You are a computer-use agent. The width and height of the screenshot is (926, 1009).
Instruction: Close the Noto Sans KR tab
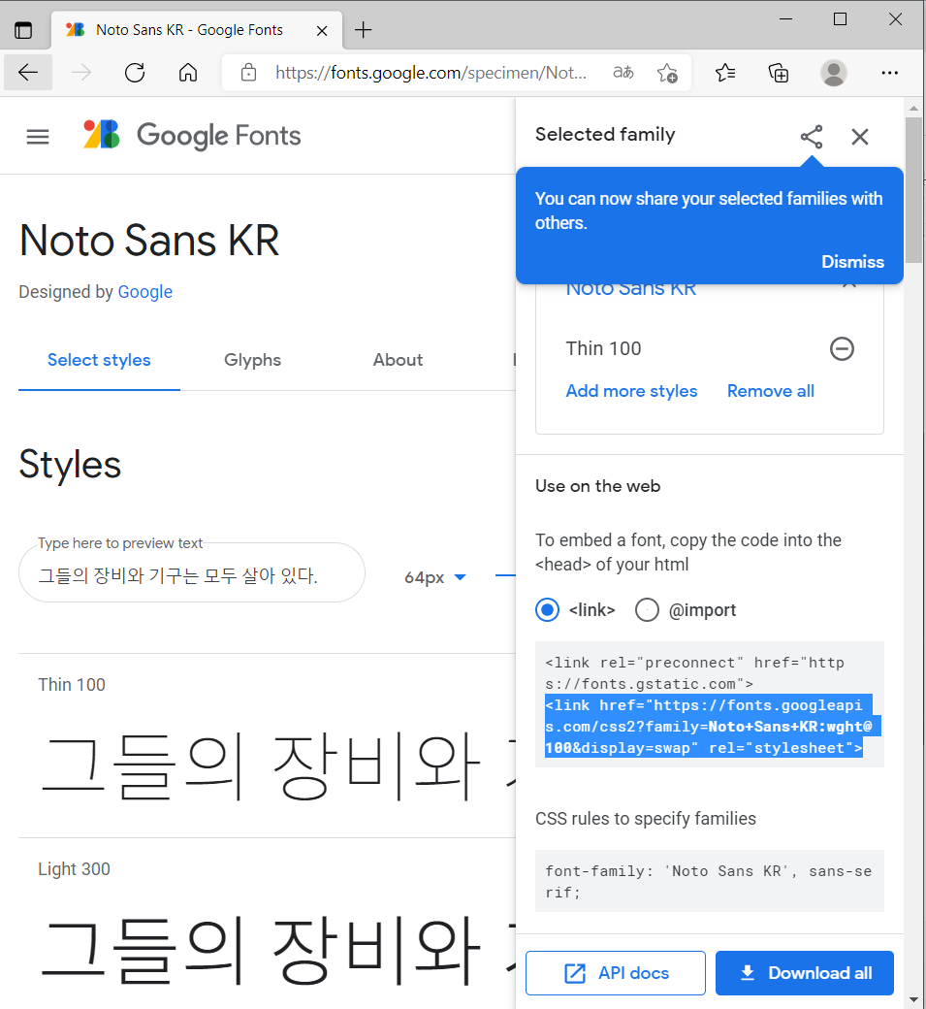(322, 30)
